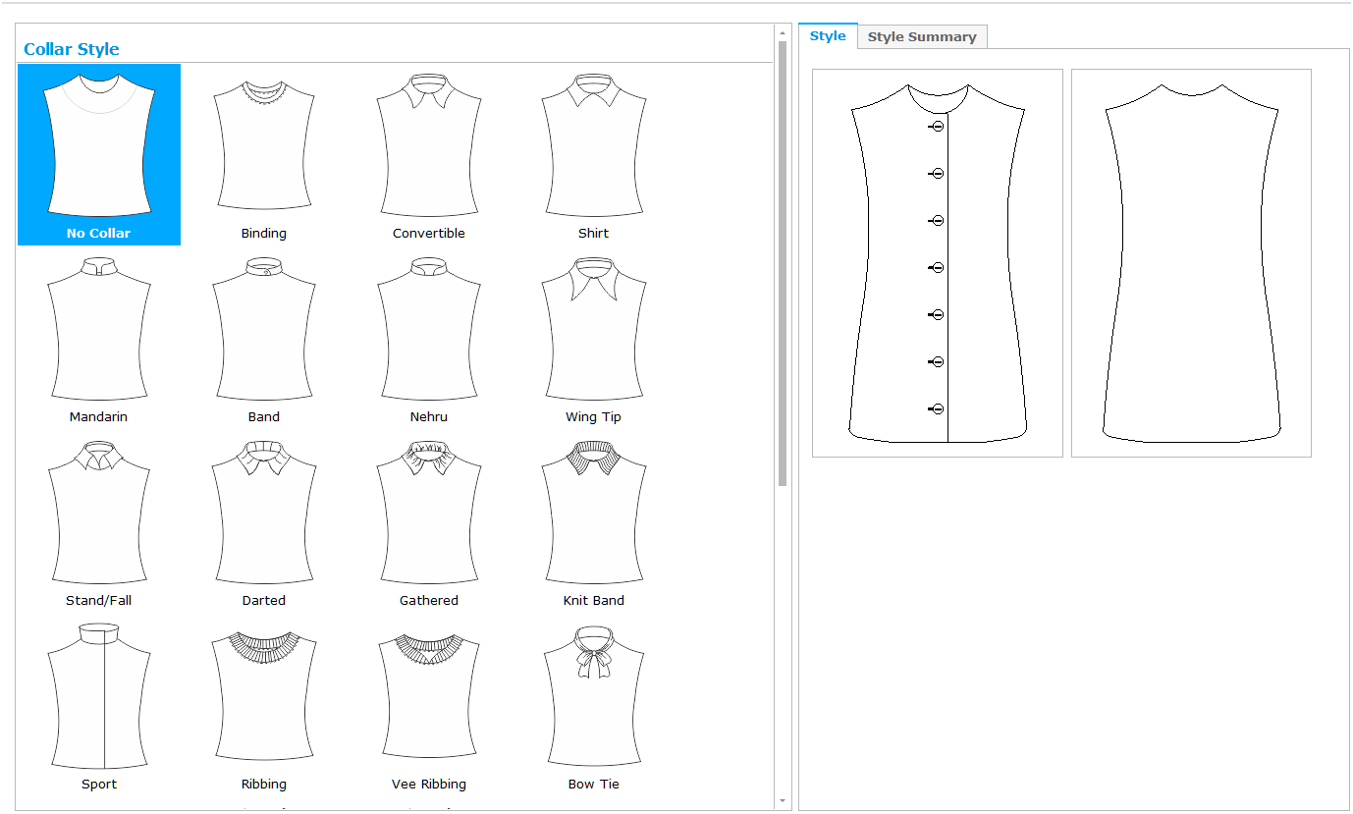Choose the Stand/Fall collar style
This screenshot has width=1353, height=814.
[x=98, y=521]
